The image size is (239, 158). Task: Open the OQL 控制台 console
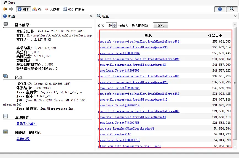(x=74, y=9)
